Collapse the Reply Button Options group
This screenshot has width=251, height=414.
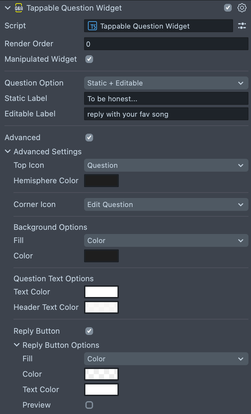tap(17, 345)
